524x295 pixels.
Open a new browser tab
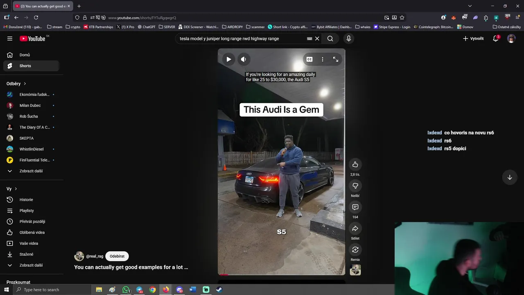(x=79, y=6)
